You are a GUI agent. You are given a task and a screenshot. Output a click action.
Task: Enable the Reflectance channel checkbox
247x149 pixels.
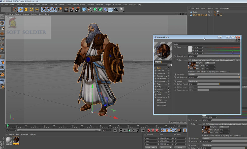click(x=169, y=79)
